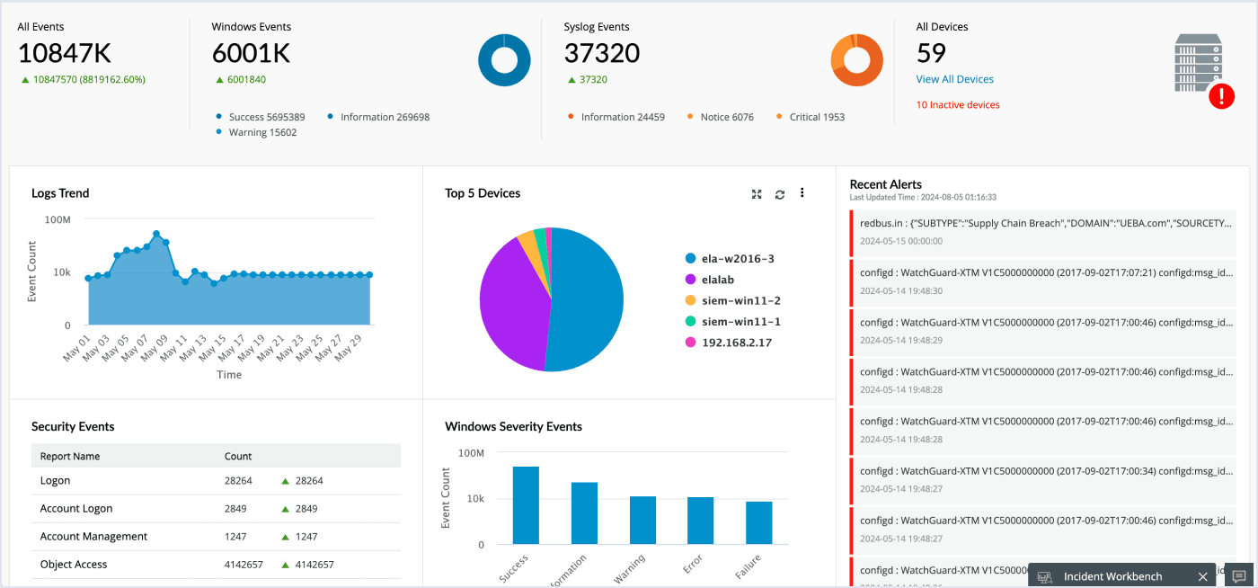Refresh the Top 5 Devices chart
This screenshot has width=1258, height=588.
[x=779, y=192]
